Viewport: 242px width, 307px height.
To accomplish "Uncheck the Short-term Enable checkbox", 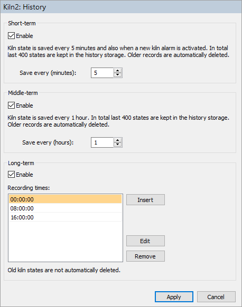I will click(12, 36).
